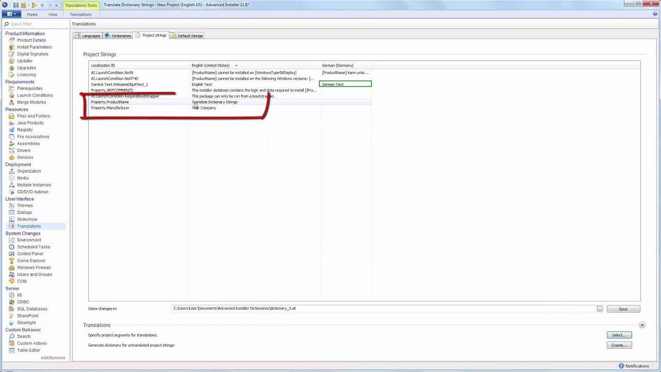Select the highlighted Translations sidebar item
The height and width of the screenshot is (372, 661).
coord(34,227)
